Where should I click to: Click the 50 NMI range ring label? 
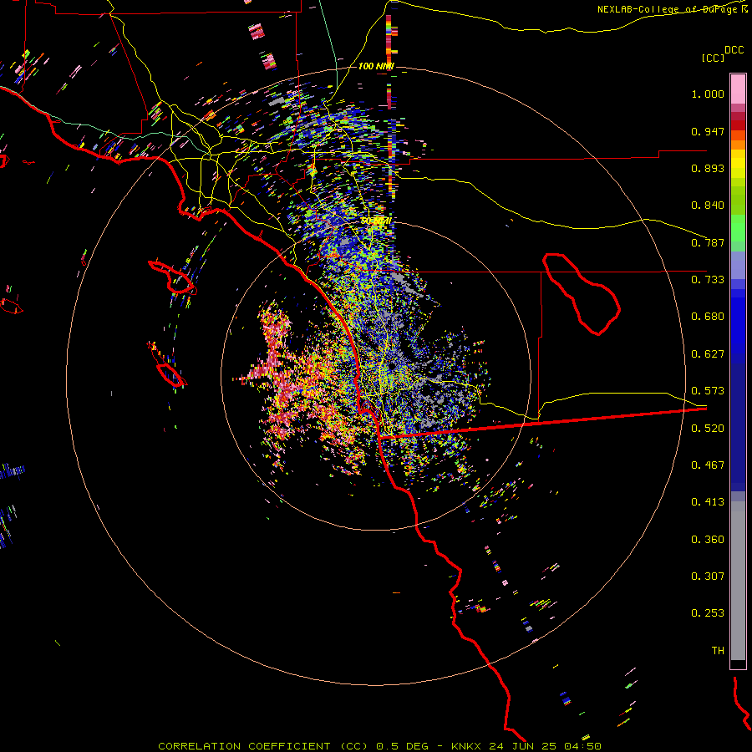click(x=376, y=221)
